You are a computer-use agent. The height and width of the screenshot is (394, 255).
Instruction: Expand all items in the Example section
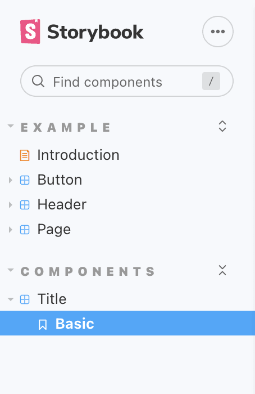click(222, 126)
